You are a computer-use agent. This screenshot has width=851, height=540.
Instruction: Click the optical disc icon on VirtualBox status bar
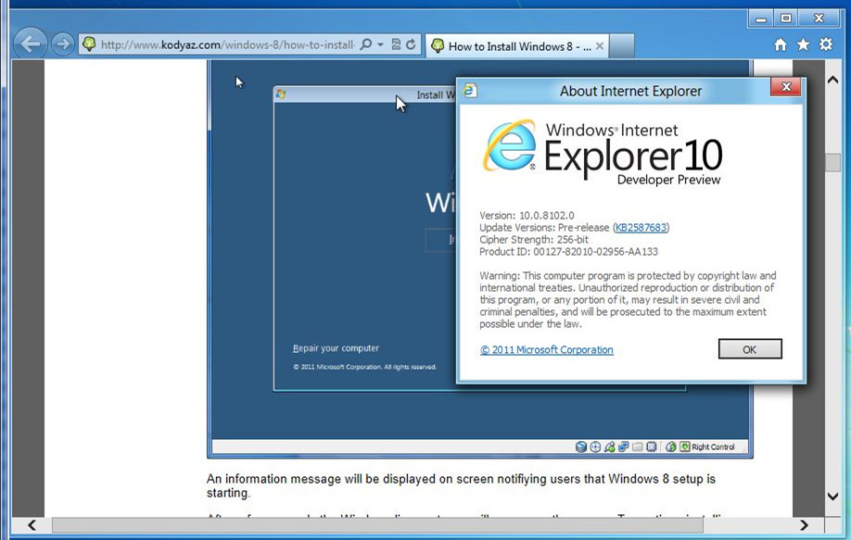594,446
